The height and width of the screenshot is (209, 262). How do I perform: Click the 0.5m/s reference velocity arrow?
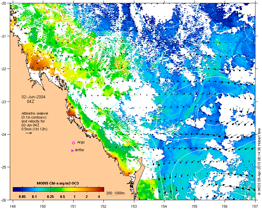[29, 133]
